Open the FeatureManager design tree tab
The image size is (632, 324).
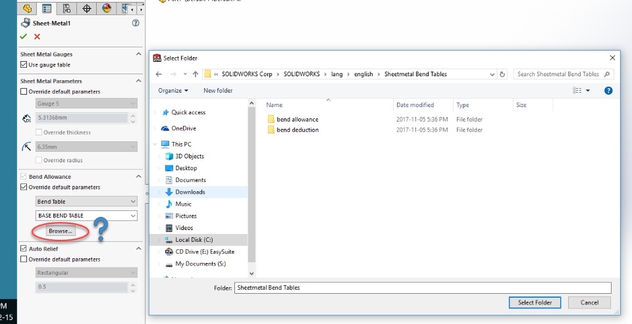(27, 8)
